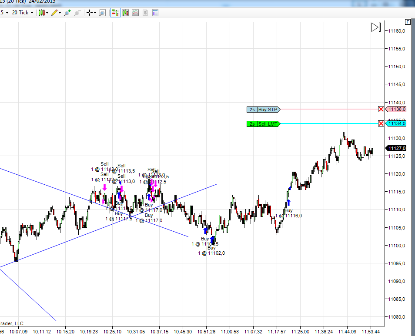Click the 11:00:58 time axis label
The height and width of the screenshot is (336, 415).
point(230,332)
